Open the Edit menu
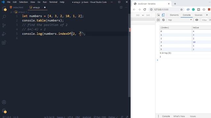Image resolution: width=211 pixels, height=118 pixels. click(15, 2)
